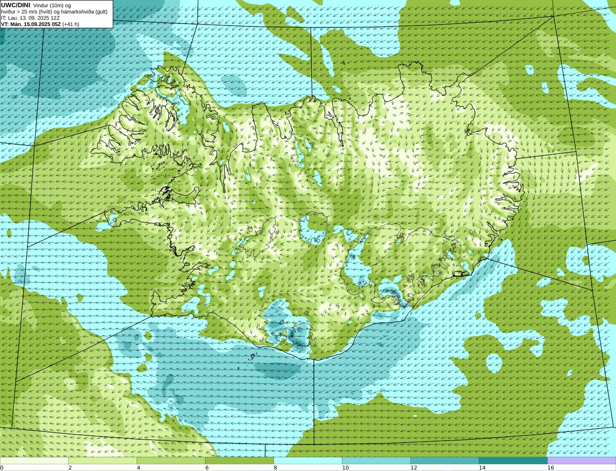This screenshot has height=471, width=616.
Task: Click the legend tick label "2"
Action: 70,468
